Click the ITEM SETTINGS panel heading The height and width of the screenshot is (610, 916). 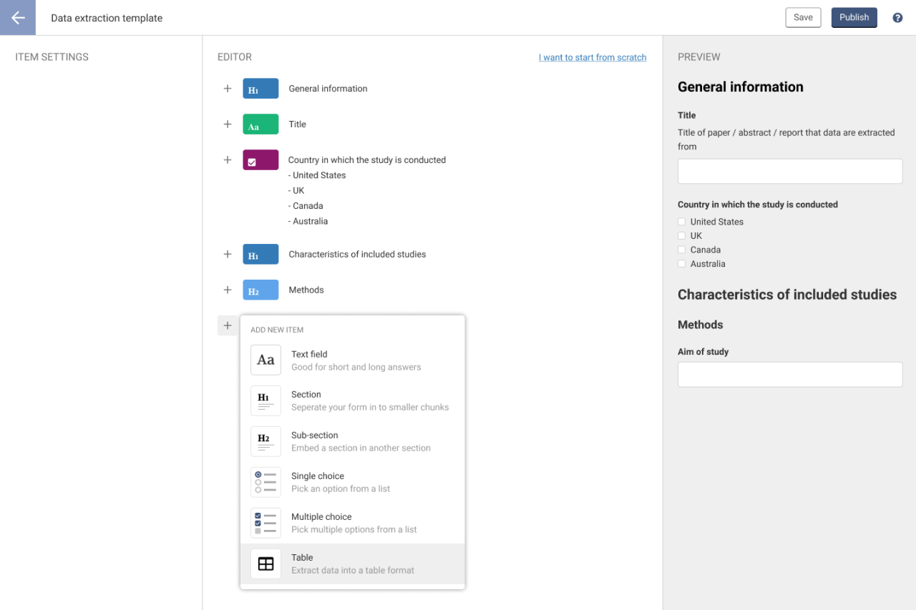(x=52, y=57)
